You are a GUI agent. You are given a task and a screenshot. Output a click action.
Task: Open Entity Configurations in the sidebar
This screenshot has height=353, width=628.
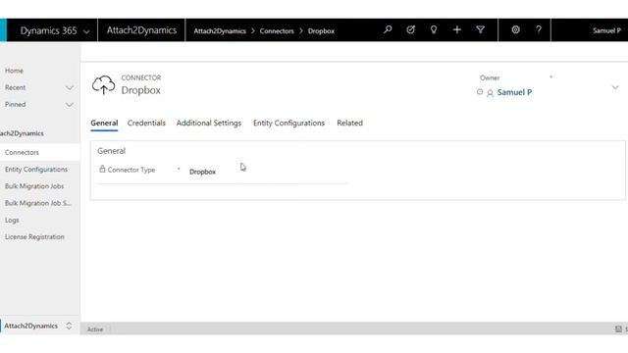36,170
